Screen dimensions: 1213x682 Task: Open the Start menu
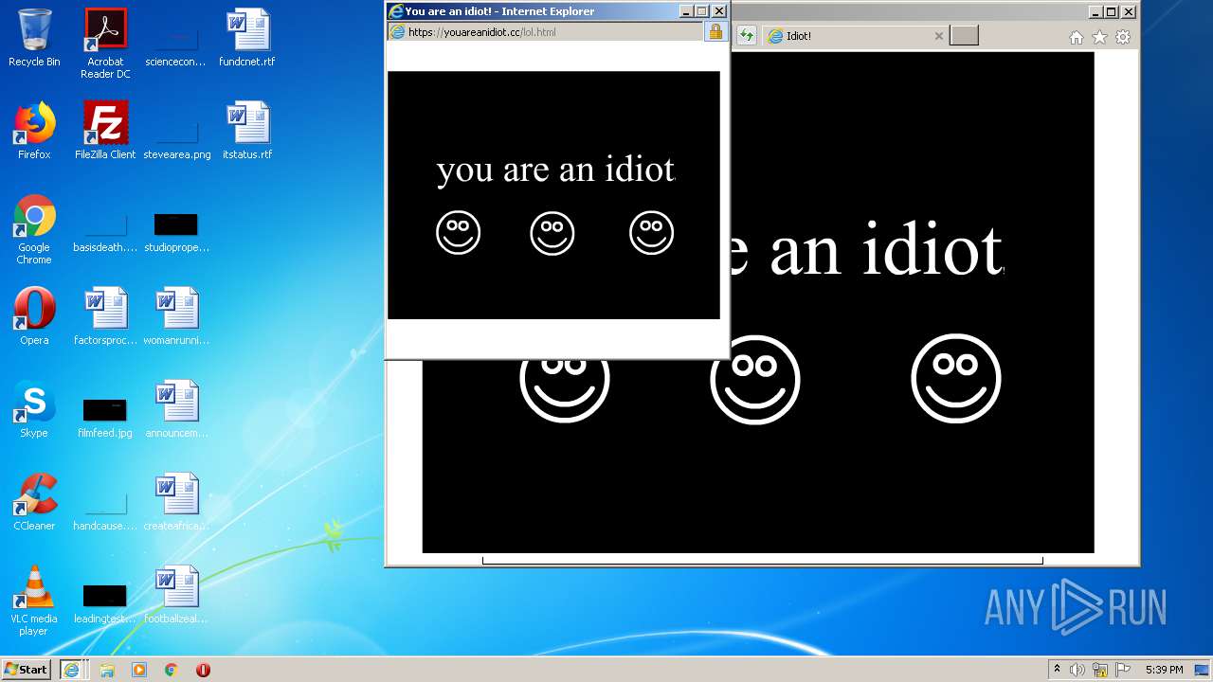pos(26,669)
